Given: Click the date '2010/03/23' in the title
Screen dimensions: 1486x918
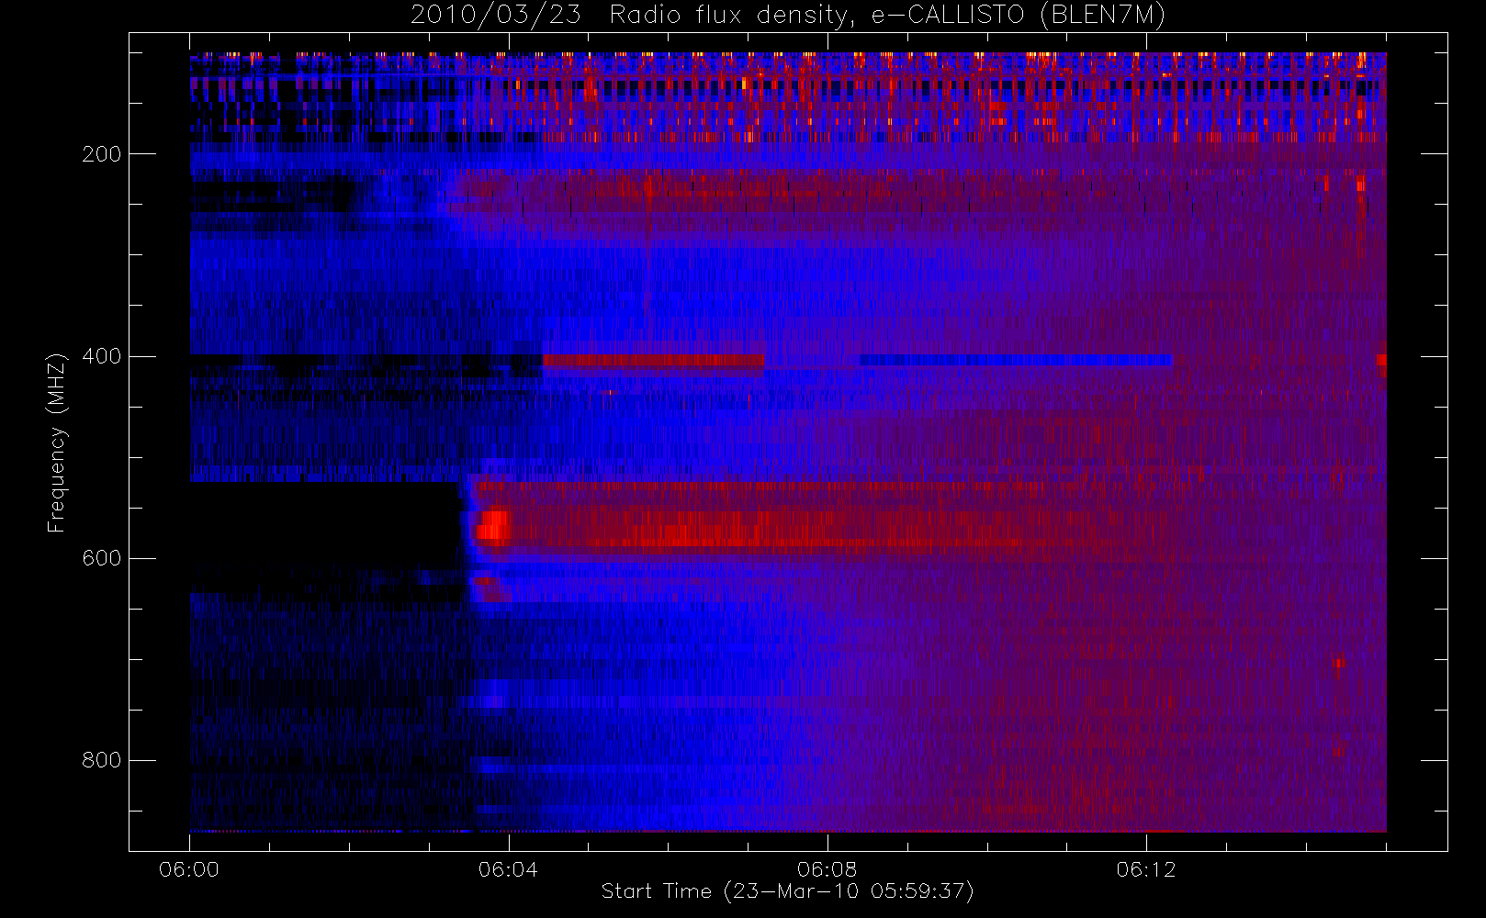Looking at the screenshot, I should [495, 16].
